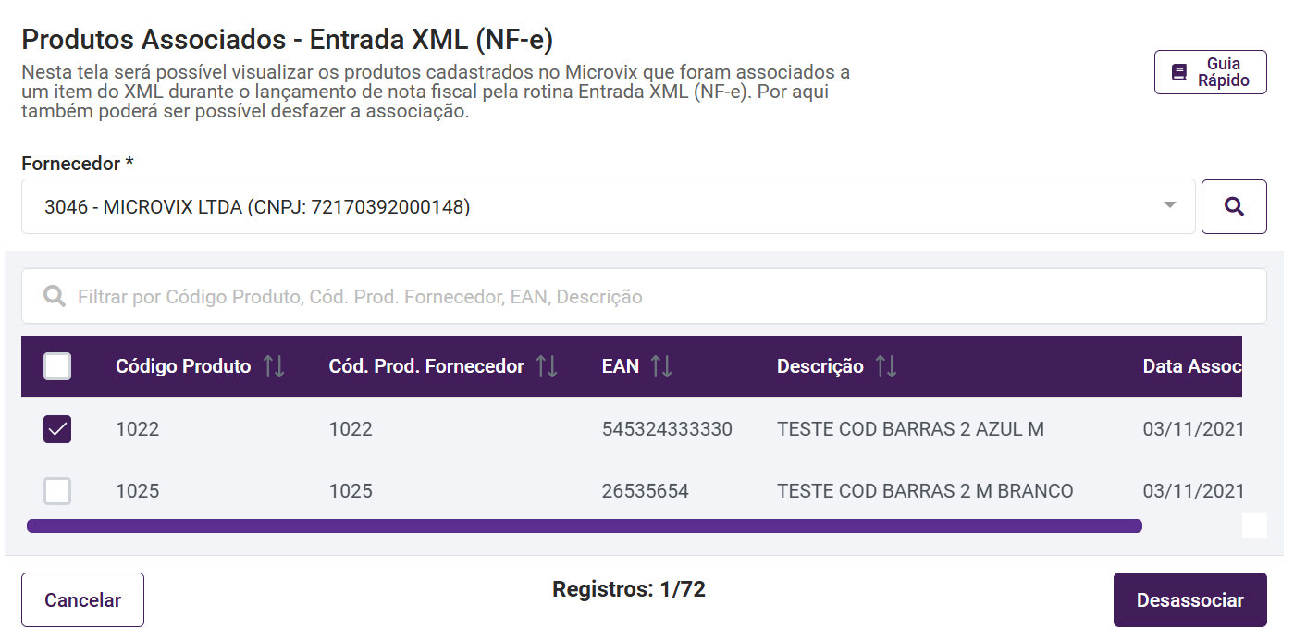Select the TESTE COD BARRAS 2 M BRANCO row
The image size is (1294, 641).
(x=925, y=490)
